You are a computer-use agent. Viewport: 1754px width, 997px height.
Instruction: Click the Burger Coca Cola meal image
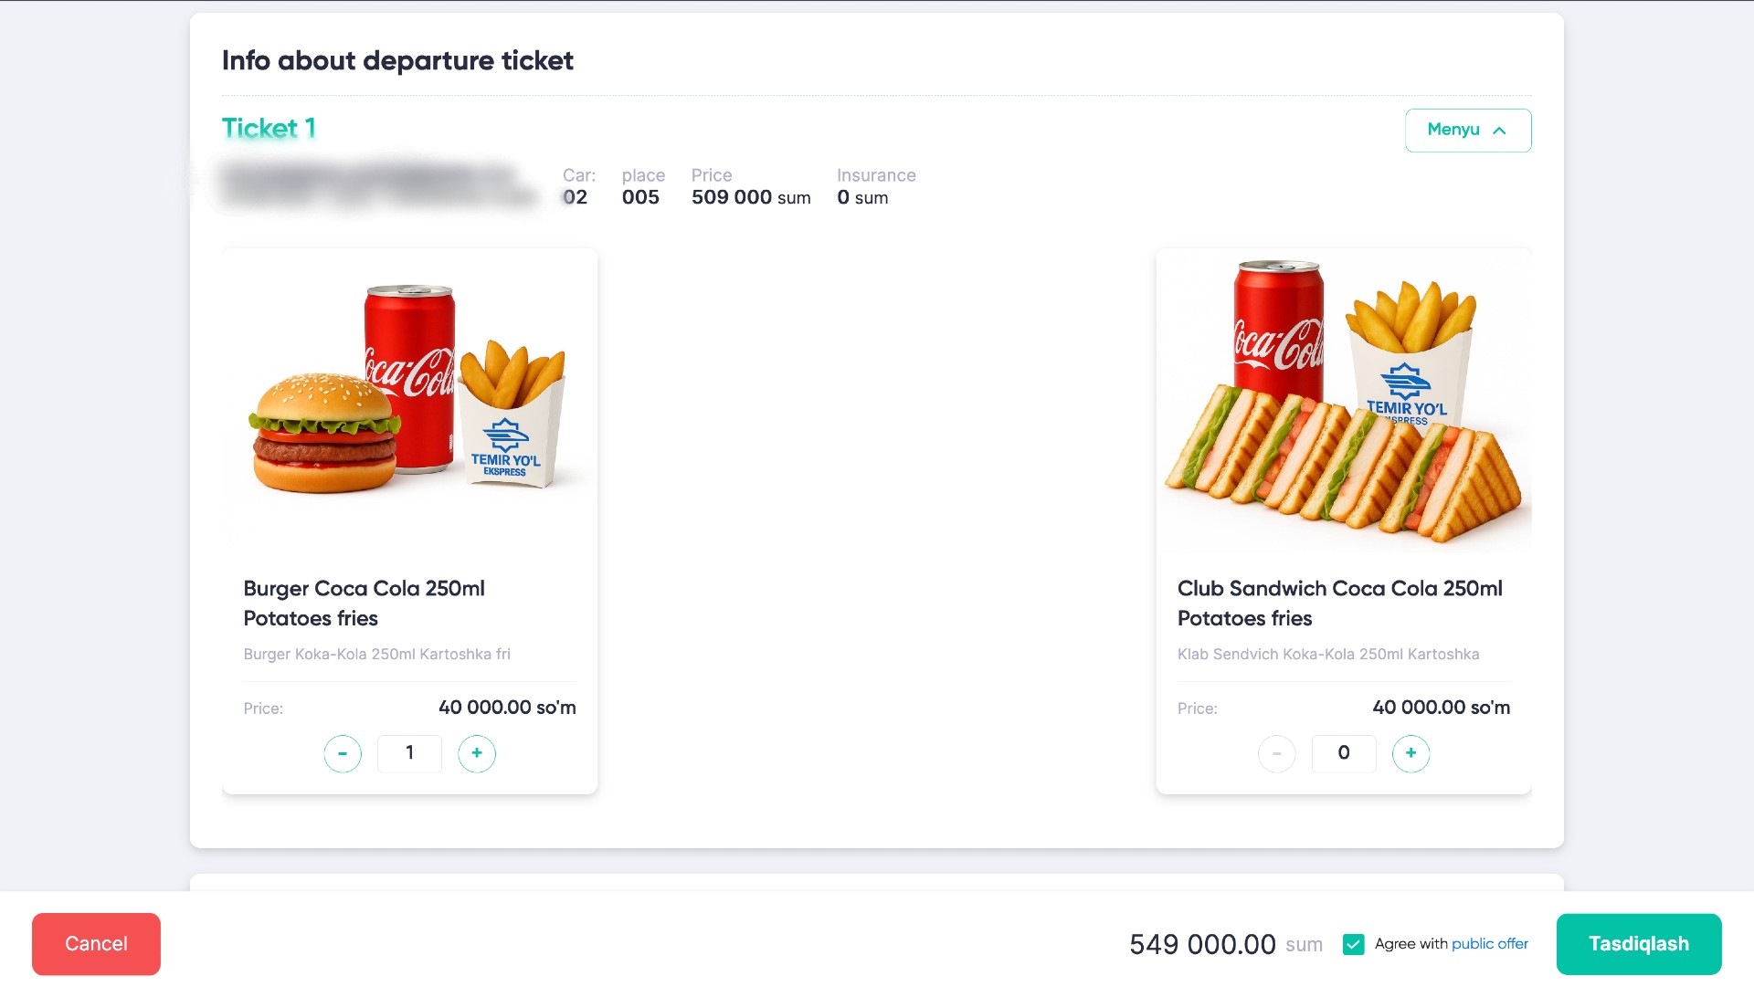point(409,402)
